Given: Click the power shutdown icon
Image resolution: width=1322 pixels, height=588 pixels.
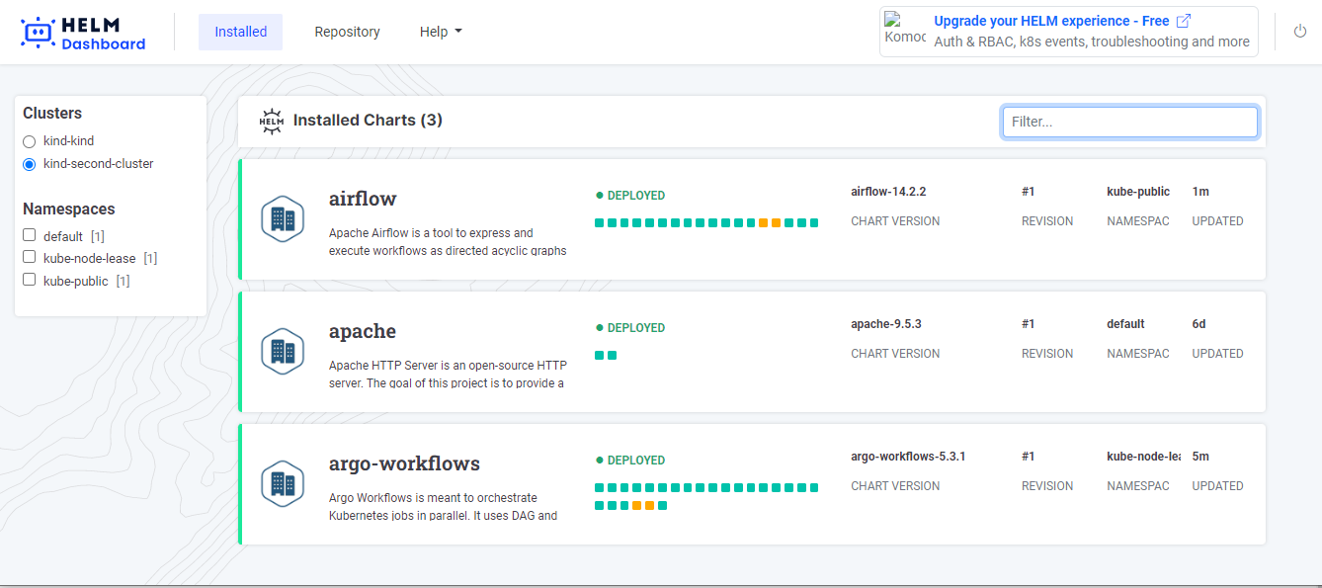Looking at the screenshot, I should click(1300, 32).
